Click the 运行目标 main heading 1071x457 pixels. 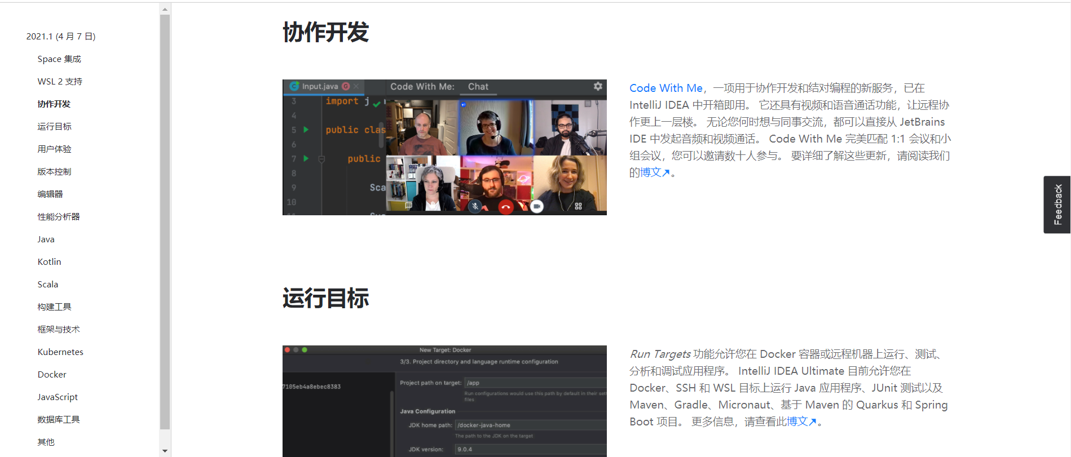[x=326, y=298]
